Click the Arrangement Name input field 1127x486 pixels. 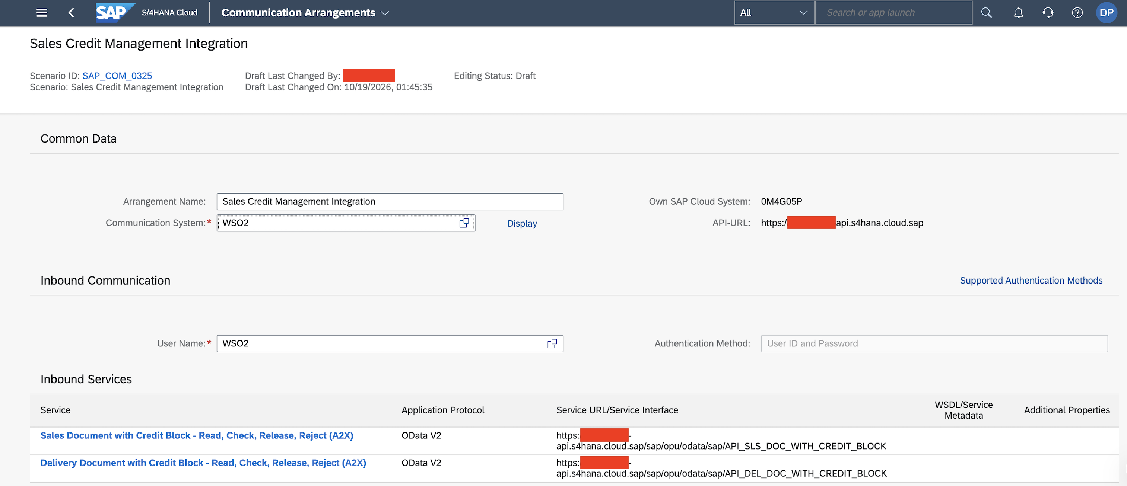point(390,201)
